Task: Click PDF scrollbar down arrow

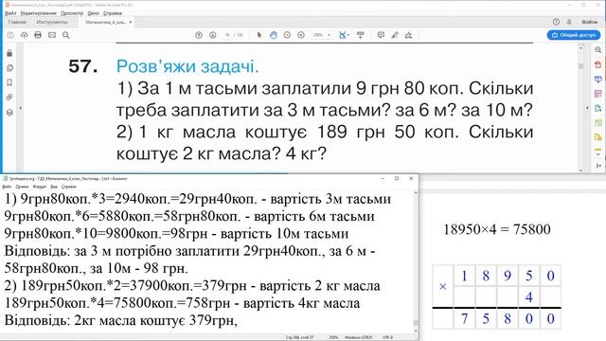Action: pyautogui.click(x=580, y=170)
